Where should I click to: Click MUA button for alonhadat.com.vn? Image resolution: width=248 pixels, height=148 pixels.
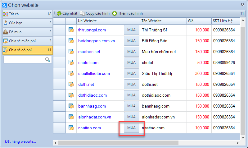[131, 117]
